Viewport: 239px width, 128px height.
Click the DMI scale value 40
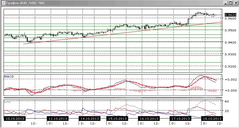click(227, 102)
